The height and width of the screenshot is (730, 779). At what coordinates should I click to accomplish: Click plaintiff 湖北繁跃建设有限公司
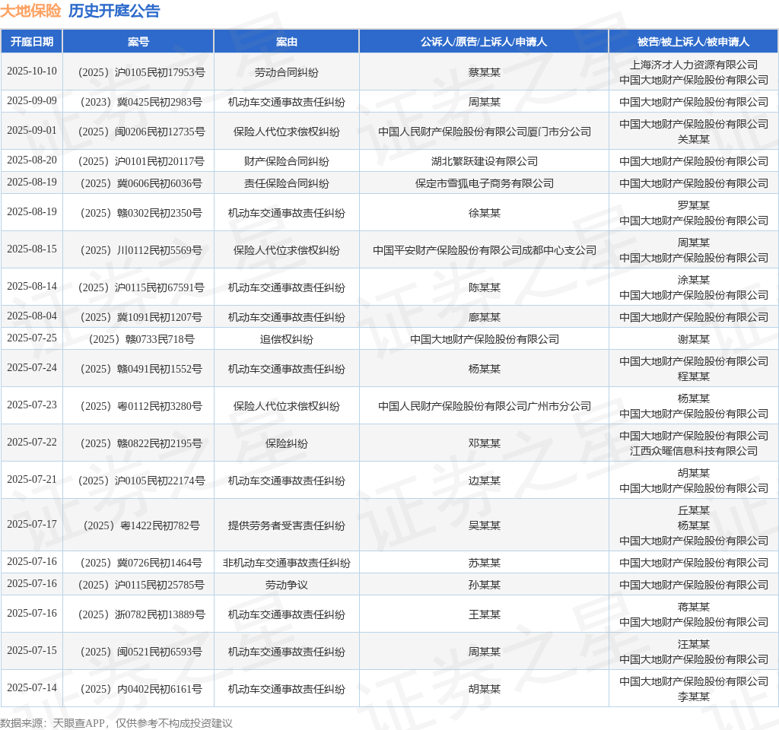coord(485,161)
